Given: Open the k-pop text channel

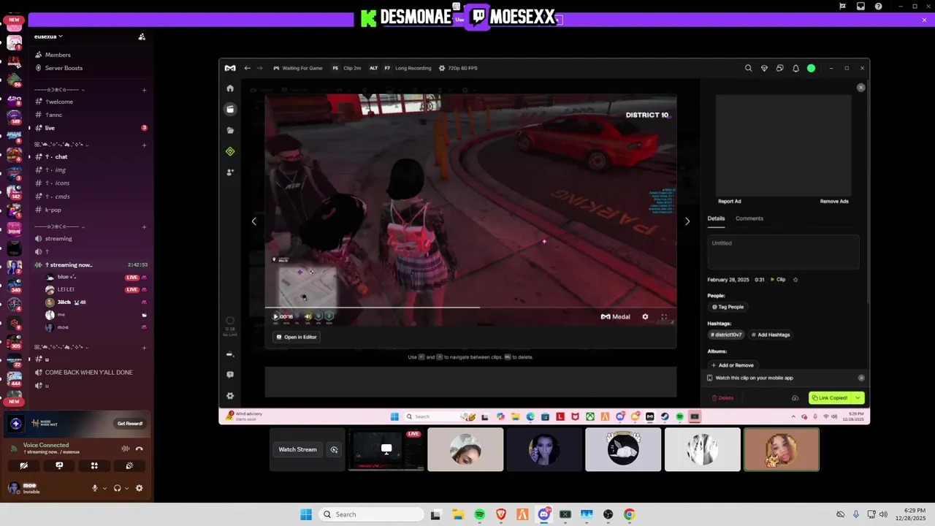Looking at the screenshot, I should 90,210.
